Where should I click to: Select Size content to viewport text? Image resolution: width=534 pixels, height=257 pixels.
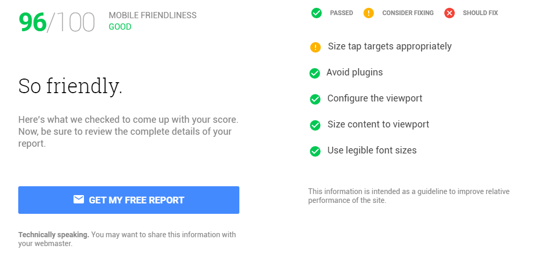pos(378,124)
